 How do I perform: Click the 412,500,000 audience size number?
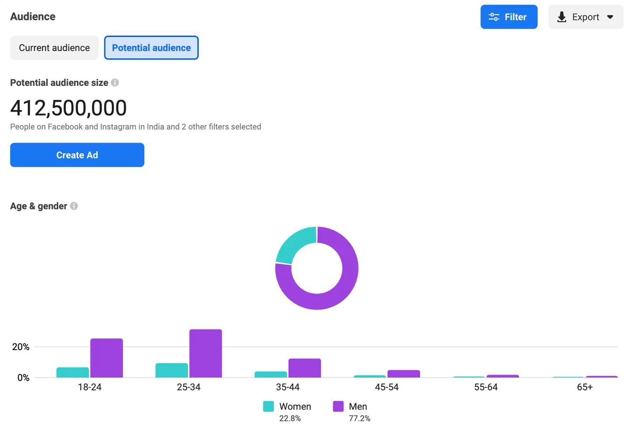69,108
